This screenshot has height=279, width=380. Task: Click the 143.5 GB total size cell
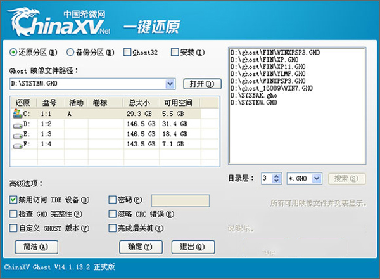click(141, 145)
